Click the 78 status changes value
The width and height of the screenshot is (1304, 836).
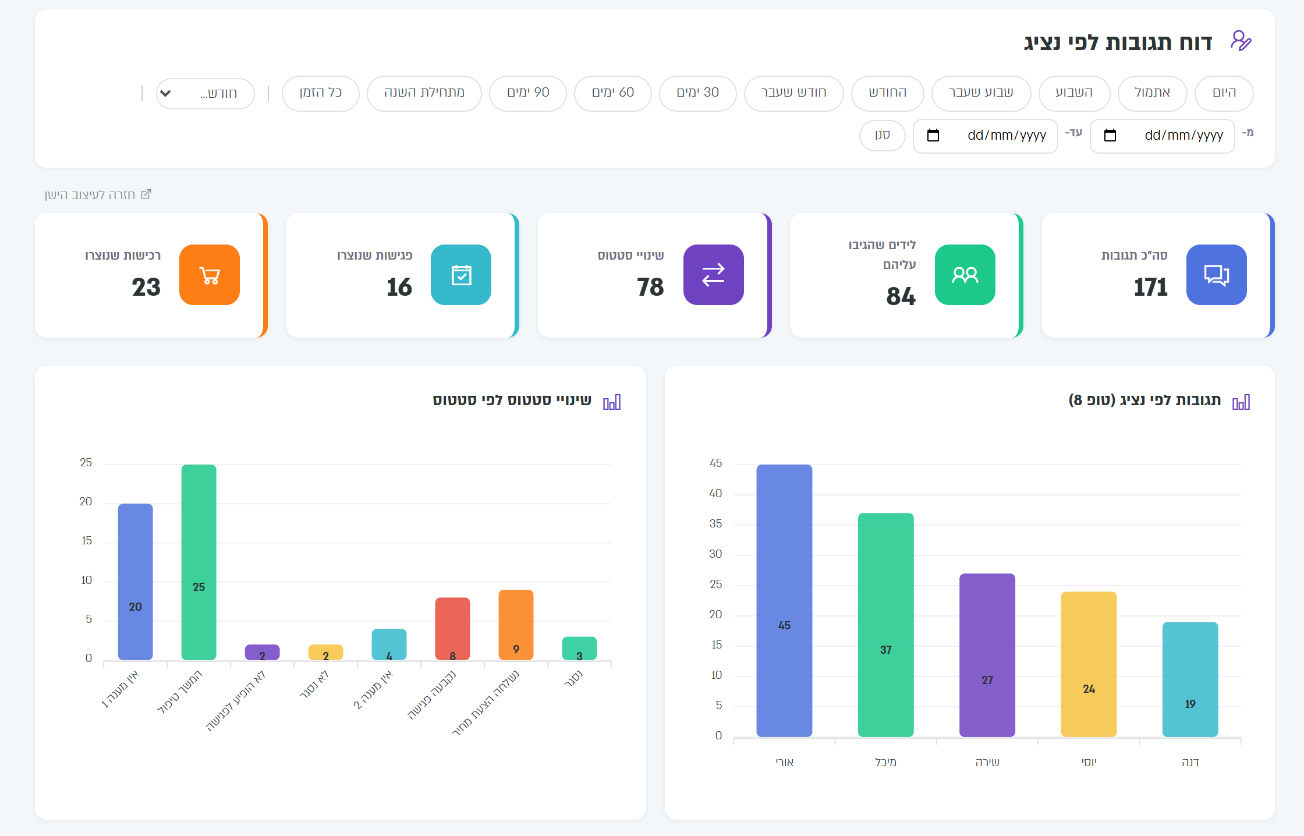[x=650, y=287]
